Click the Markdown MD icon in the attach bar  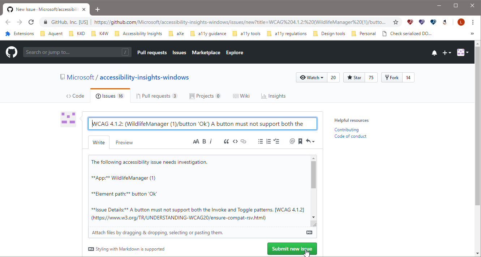tap(309, 232)
